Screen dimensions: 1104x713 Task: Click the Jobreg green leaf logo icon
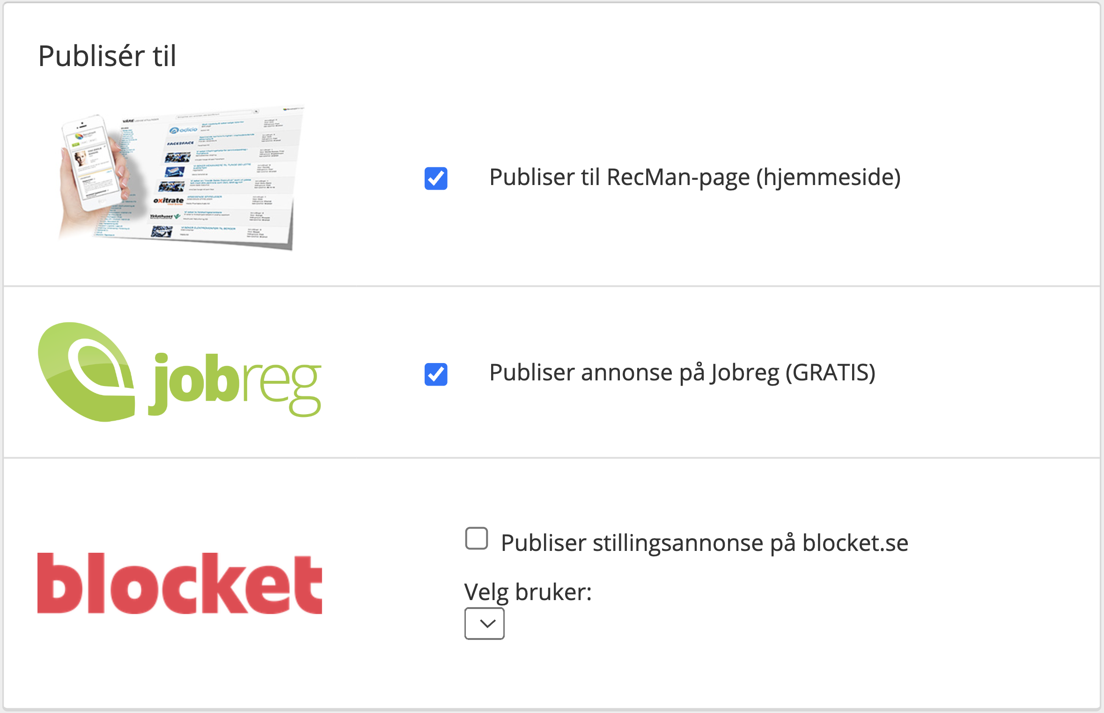tap(86, 371)
